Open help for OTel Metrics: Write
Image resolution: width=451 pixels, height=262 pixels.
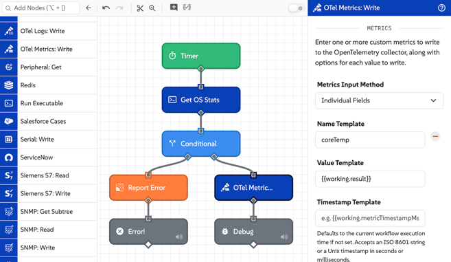(441, 8)
